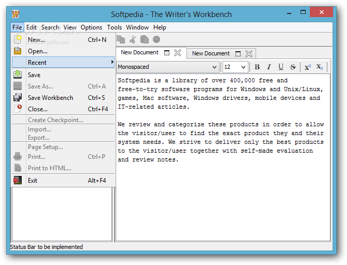Image resolution: width=347 pixels, height=265 pixels.
Task: Open the font size 12 dropdown
Action: coord(243,67)
